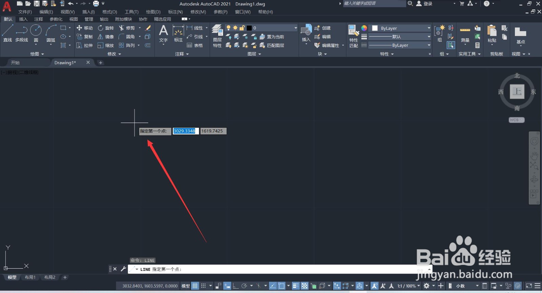The width and height of the screenshot is (542, 293).
Task: Open the 文件(F) menu
Action: tap(25, 12)
